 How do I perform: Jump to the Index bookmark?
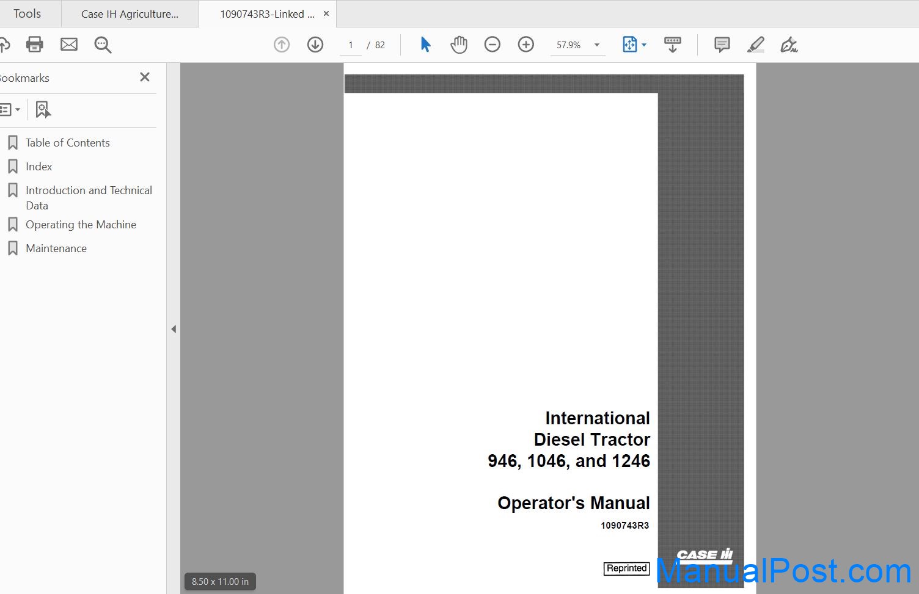[x=38, y=167]
